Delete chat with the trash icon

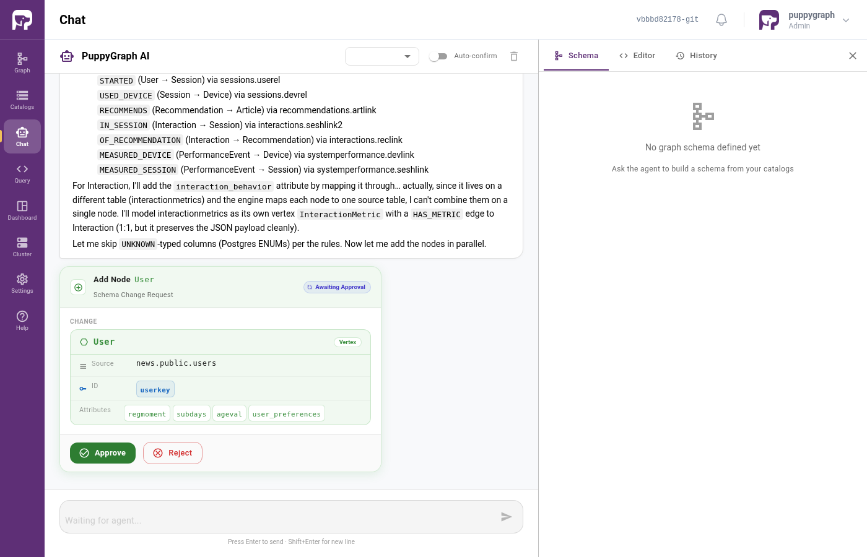click(514, 56)
